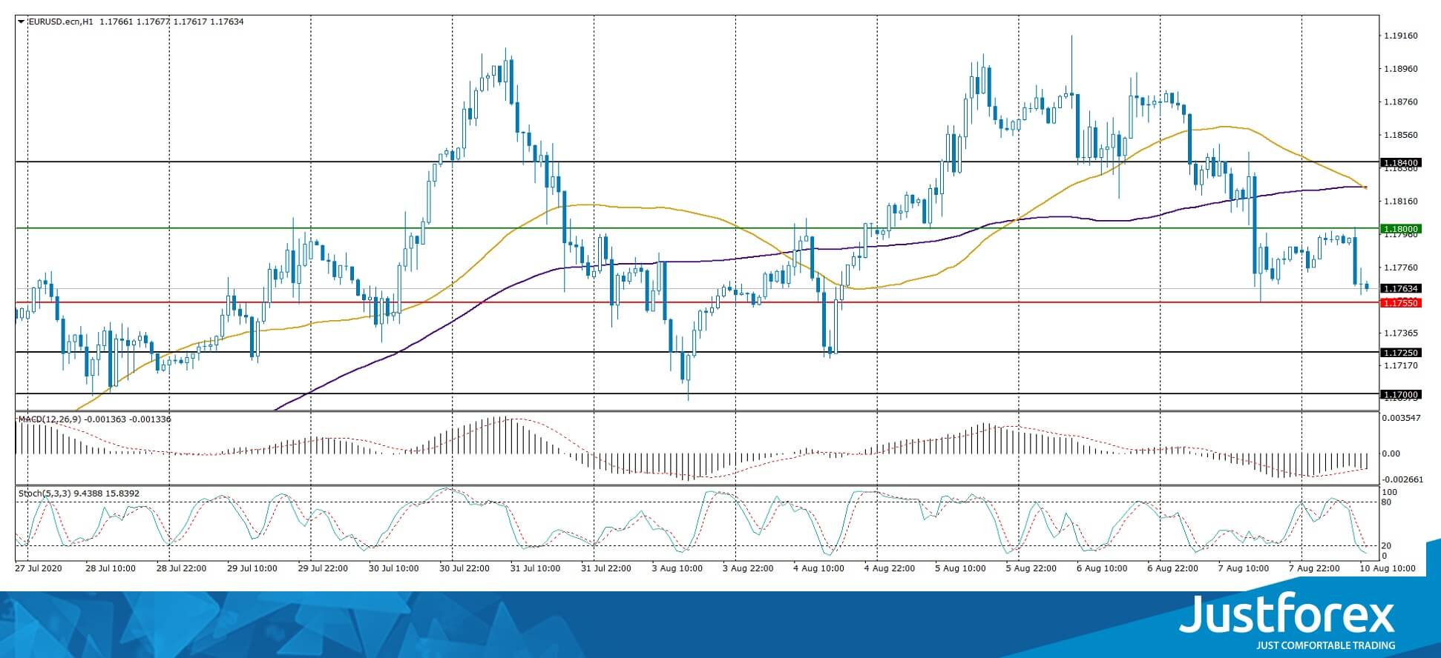The height and width of the screenshot is (658, 1441).
Task: Click the 31 Jul 10:00 time label
Action: point(536,569)
